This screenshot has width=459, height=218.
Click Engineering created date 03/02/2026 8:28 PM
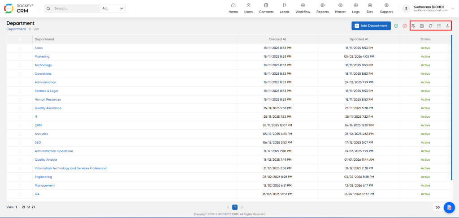pyautogui.click(x=277, y=177)
